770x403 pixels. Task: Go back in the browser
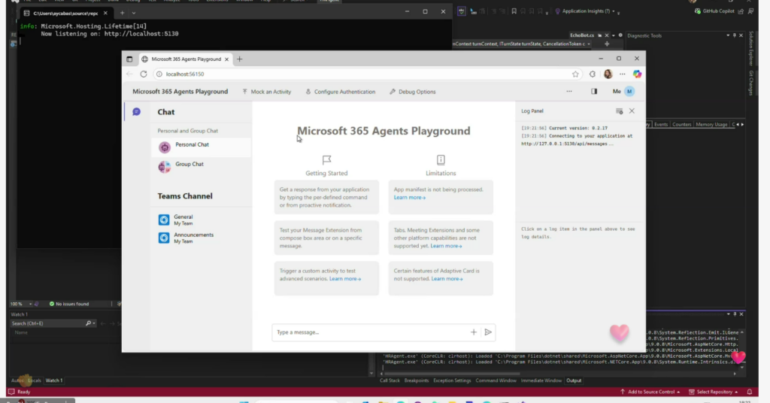[129, 74]
